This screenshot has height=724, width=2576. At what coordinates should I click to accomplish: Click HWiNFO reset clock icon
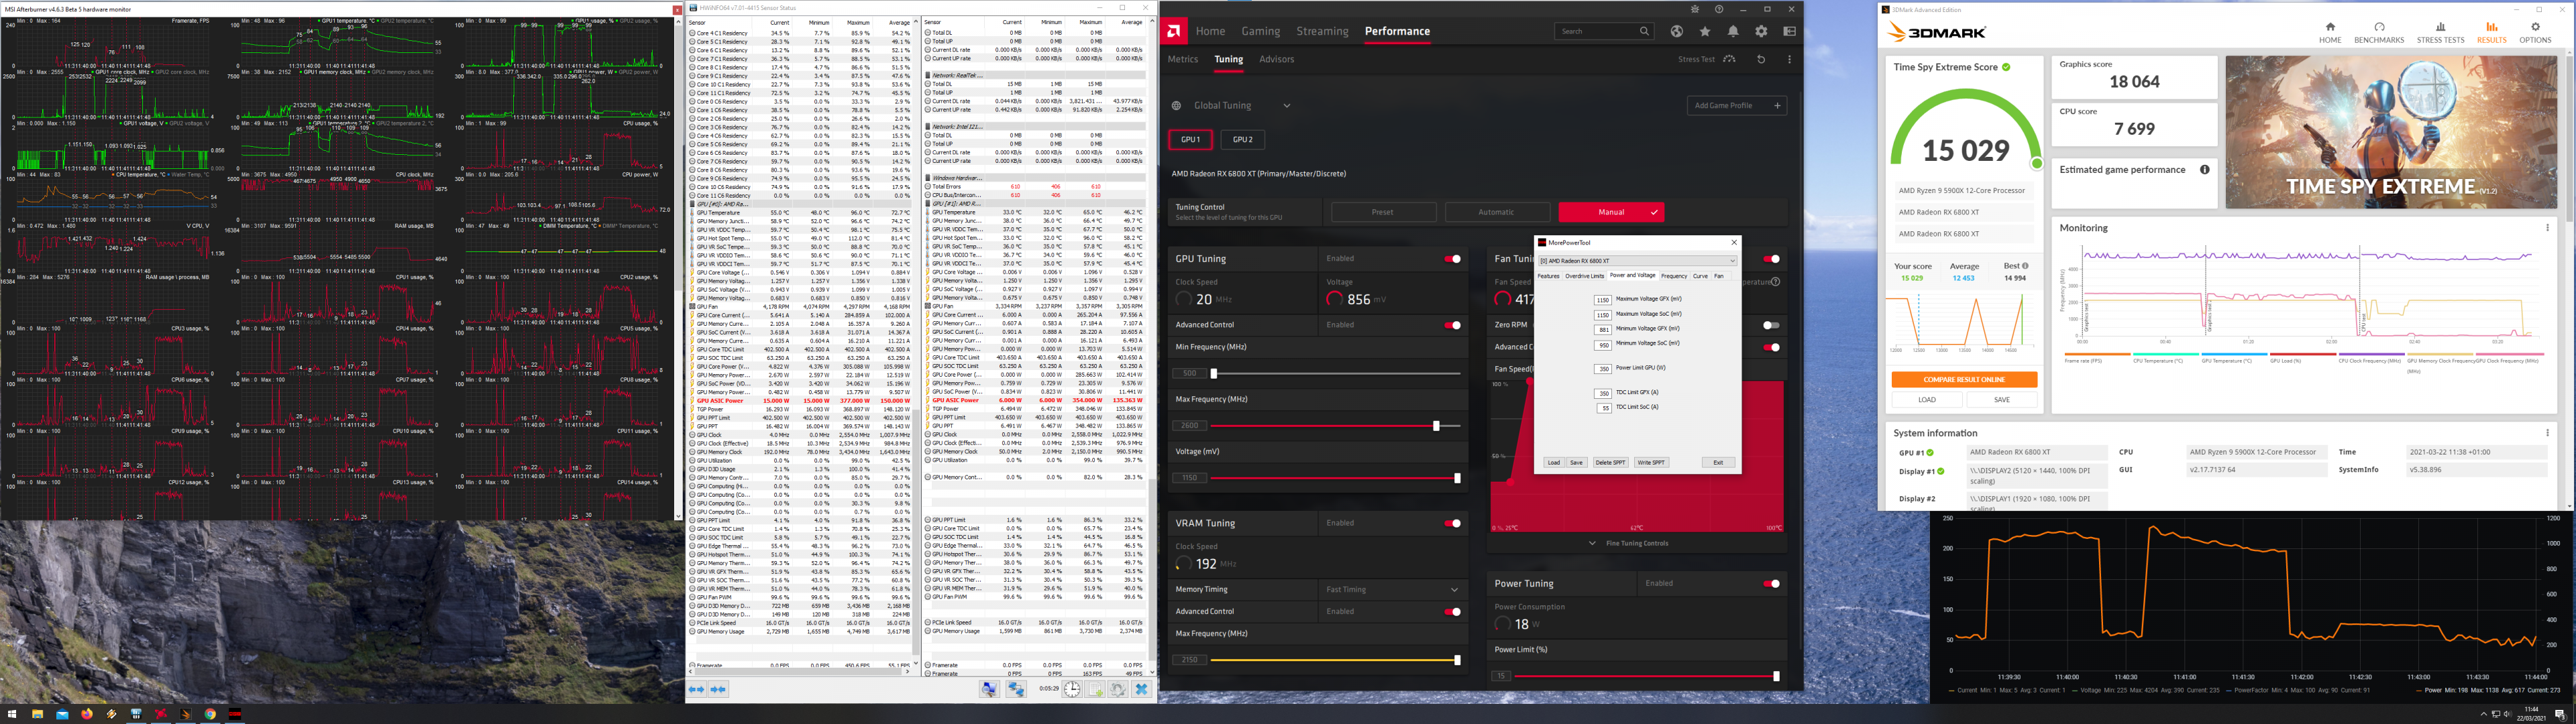point(1072,689)
